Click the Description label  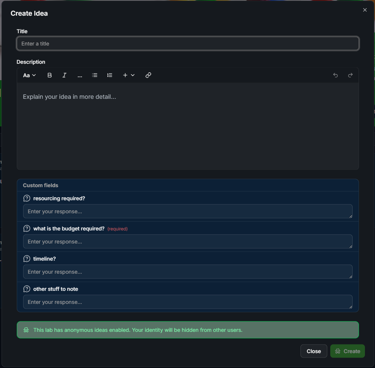point(31,62)
